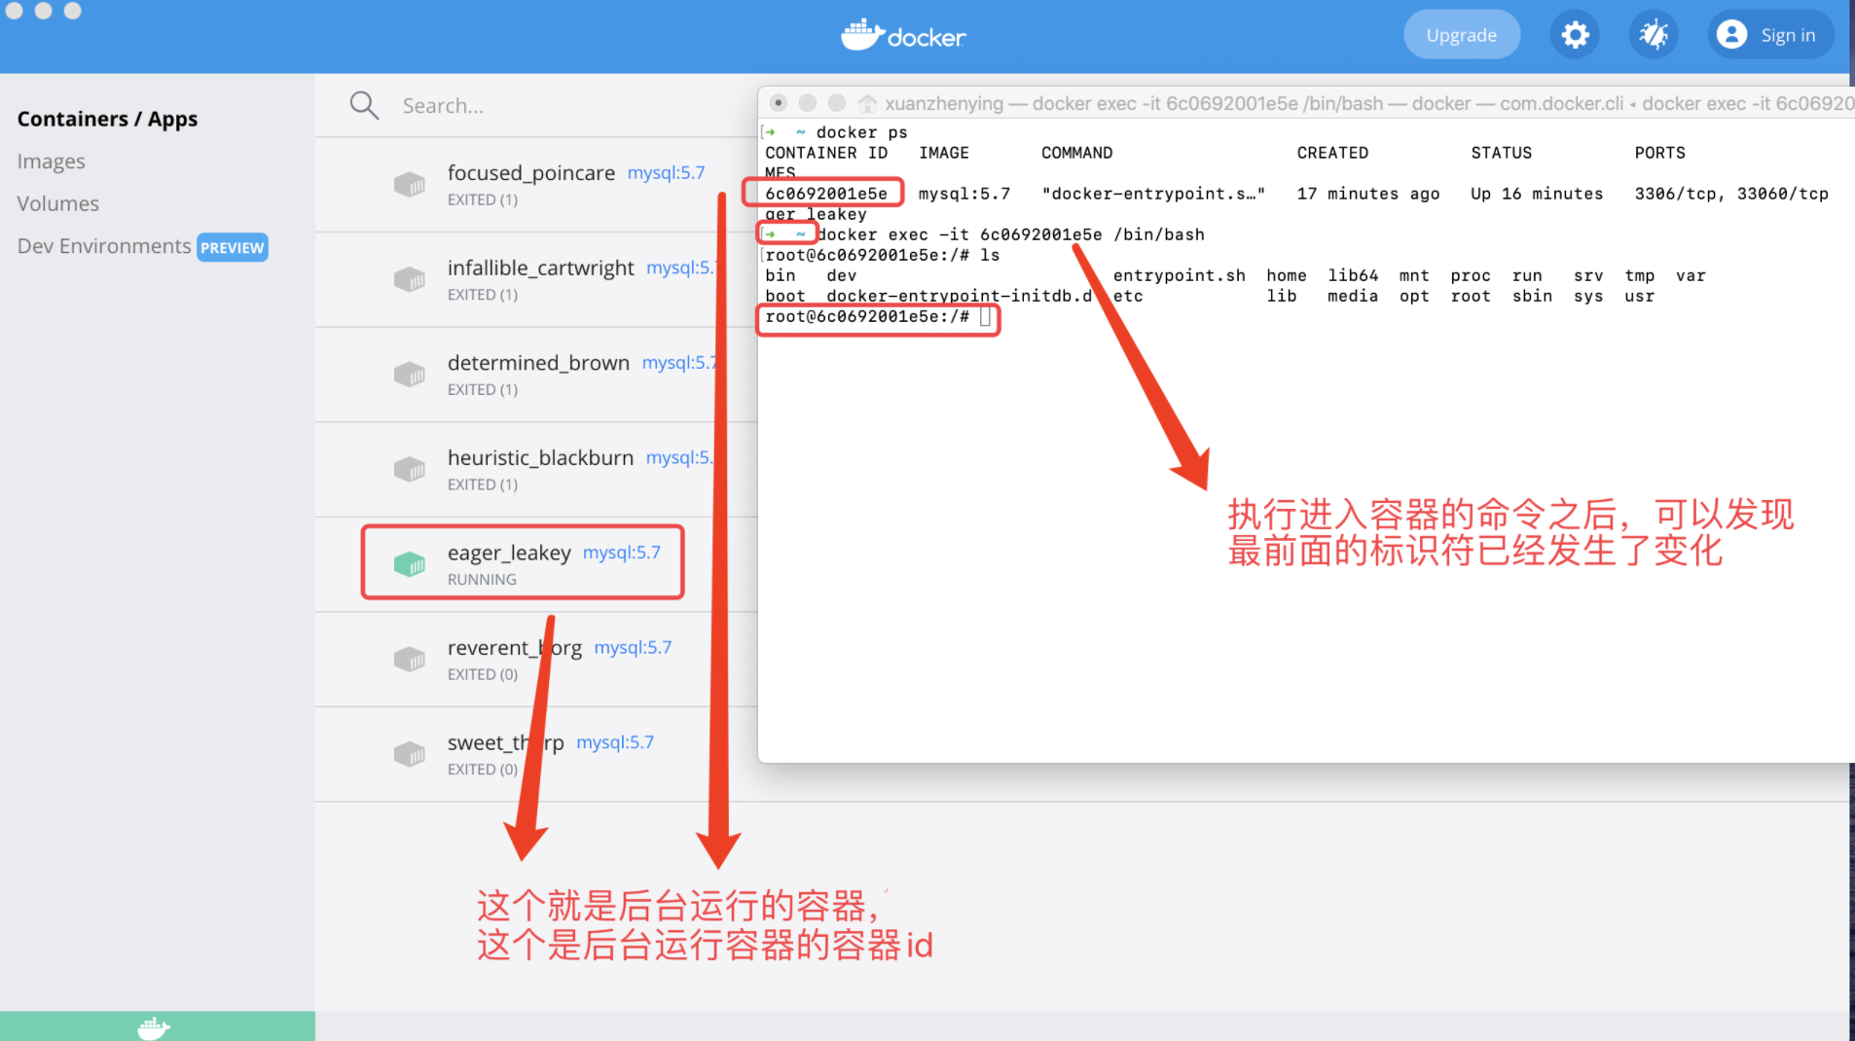Click the Docker whale logo in header
The width and height of the screenshot is (1855, 1041).
tap(903, 36)
